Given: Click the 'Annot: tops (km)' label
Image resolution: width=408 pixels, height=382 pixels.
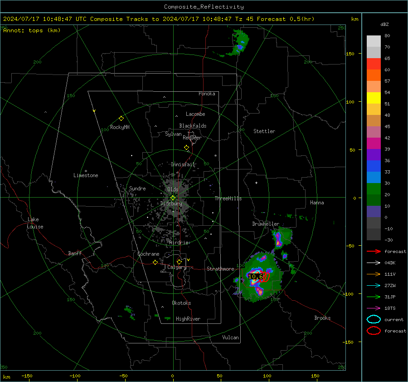Looking at the screenshot, I should tap(32, 30).
